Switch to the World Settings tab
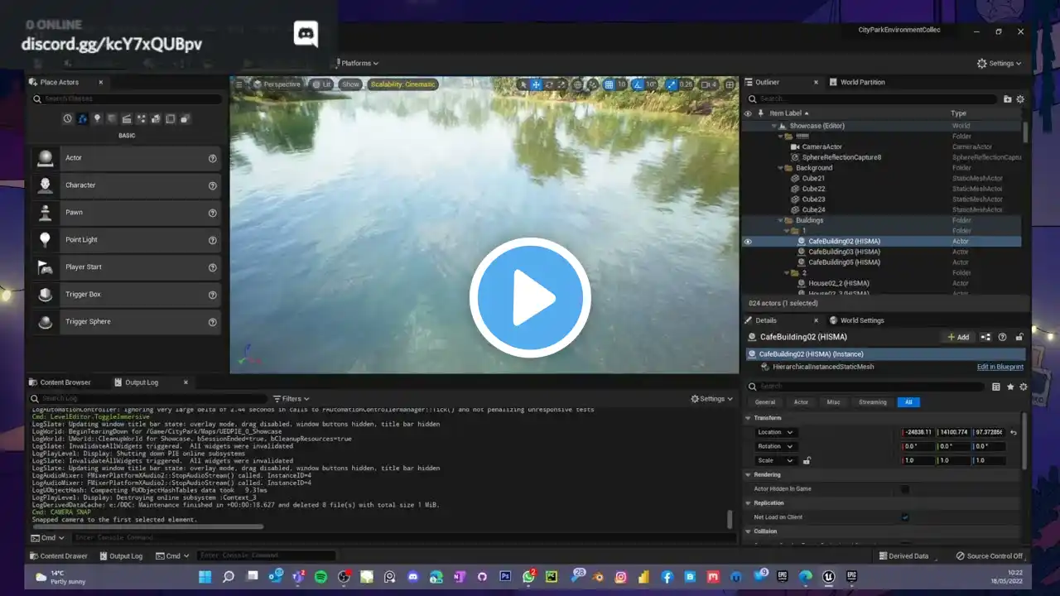 [861, 320]
